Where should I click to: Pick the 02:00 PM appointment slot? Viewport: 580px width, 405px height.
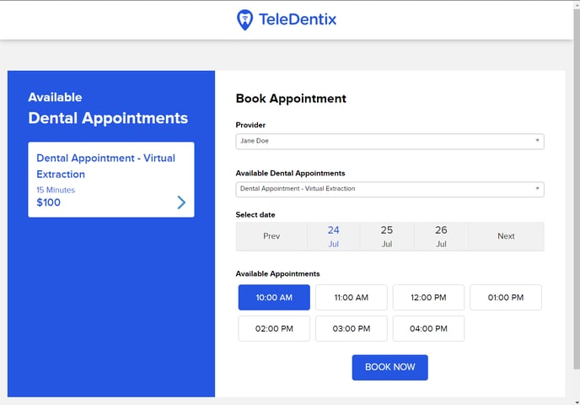pyautogui.click(x=274, y=328)
